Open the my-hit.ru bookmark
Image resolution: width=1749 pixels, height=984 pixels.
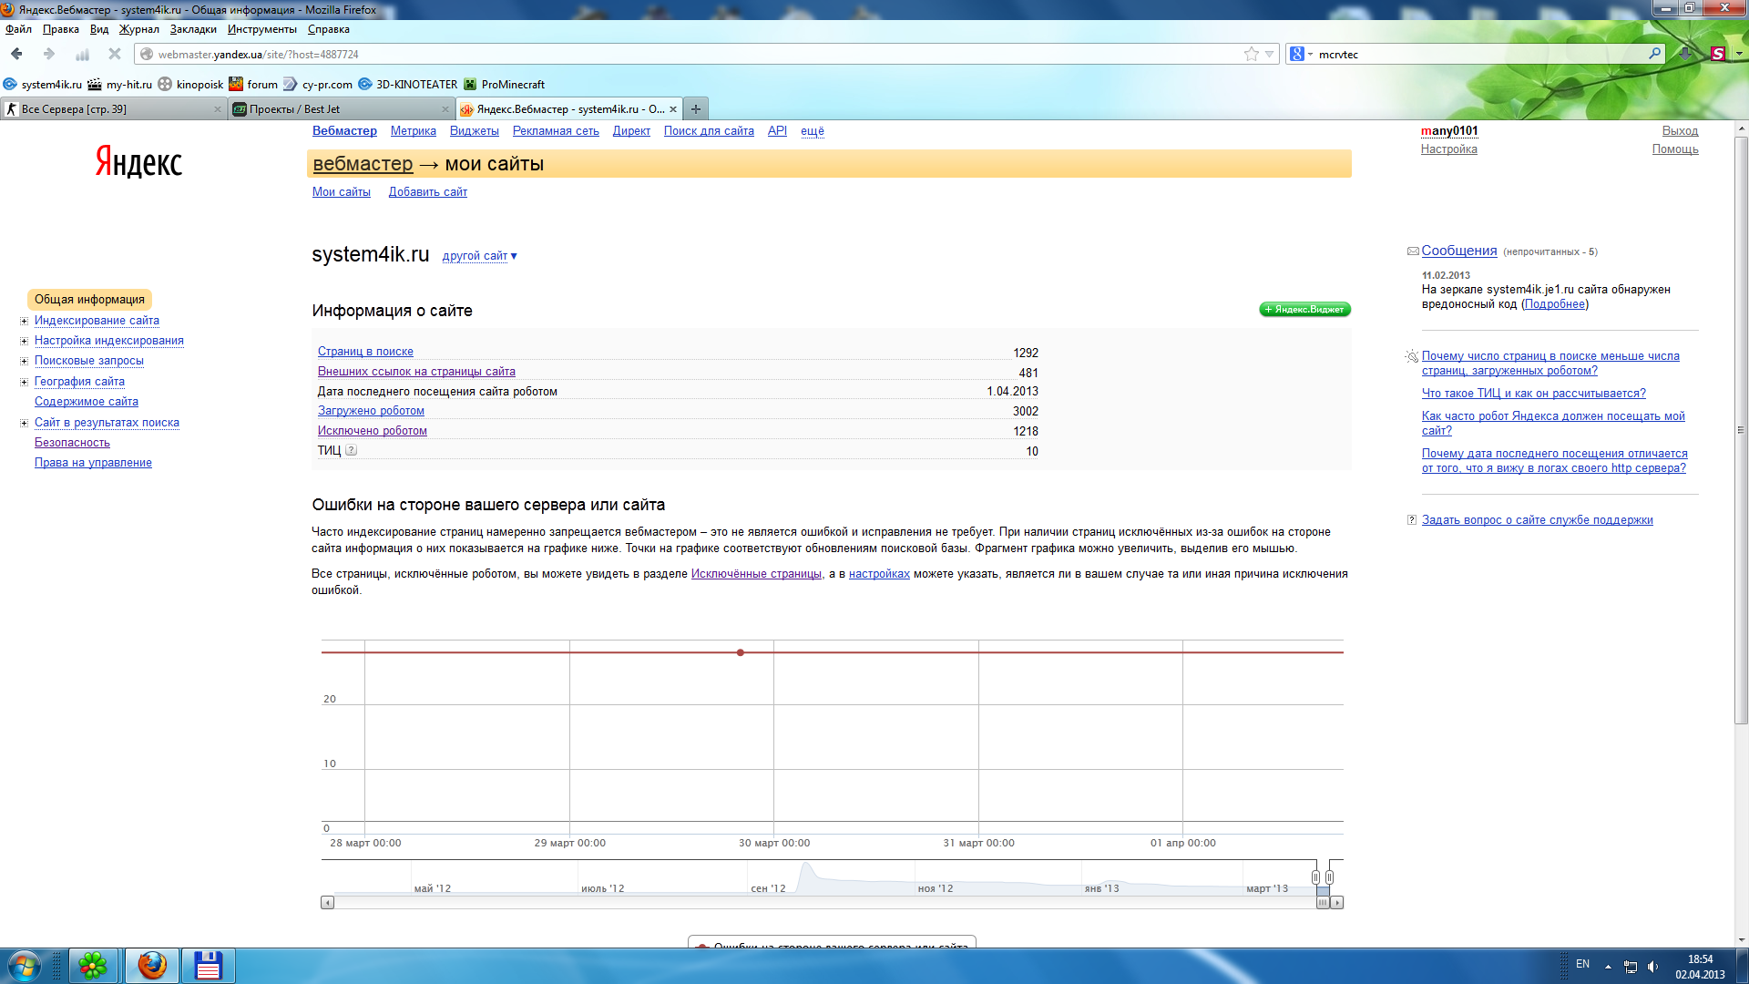tap(120, 84)
